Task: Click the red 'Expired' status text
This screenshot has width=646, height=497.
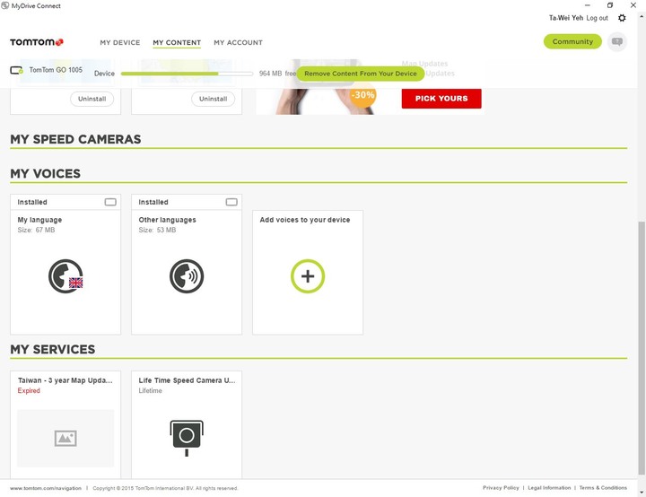Action: click(29, 390)
